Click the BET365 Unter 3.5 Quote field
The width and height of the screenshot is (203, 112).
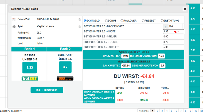pyautogui.click(x=173, y=32)
